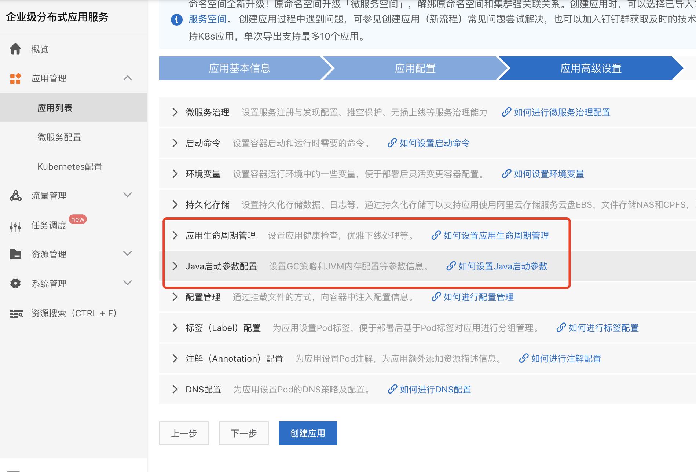Click link icon beside 如何设置启动命令

(x=392, y=143)
